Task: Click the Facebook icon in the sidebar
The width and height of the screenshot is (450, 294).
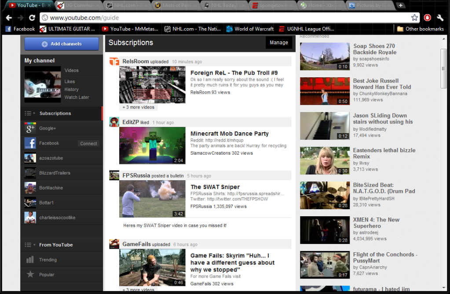Action: (x=30, y=143)
